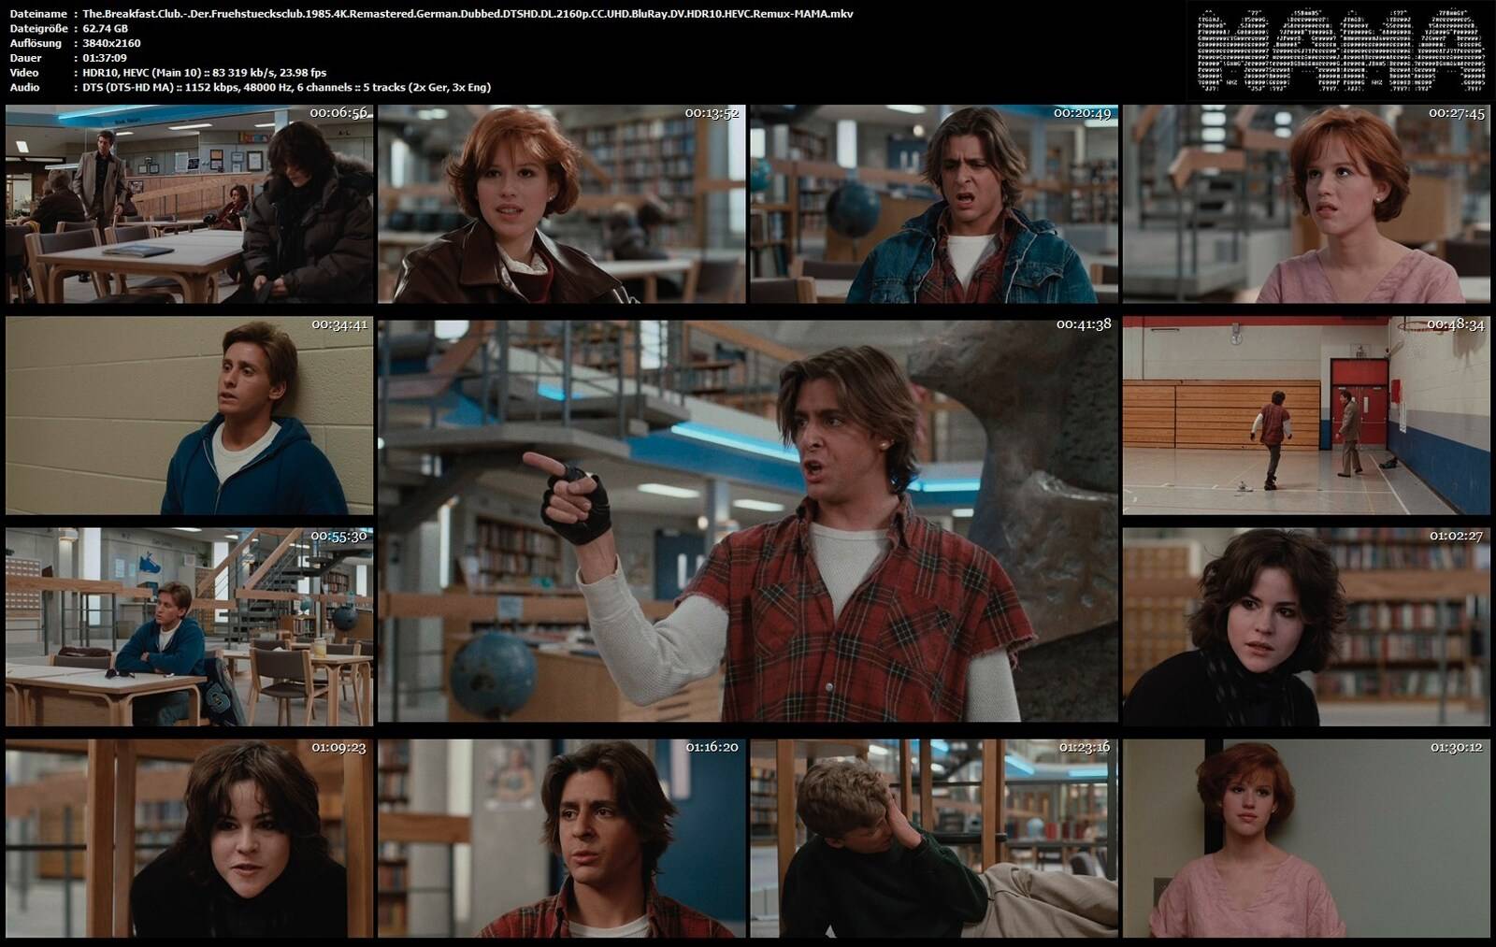Image resolution: width=1496 pixels, height=947 pixels.
Task: Open the frame stamped 00:27:45
Action: [x=1306, y=204]
